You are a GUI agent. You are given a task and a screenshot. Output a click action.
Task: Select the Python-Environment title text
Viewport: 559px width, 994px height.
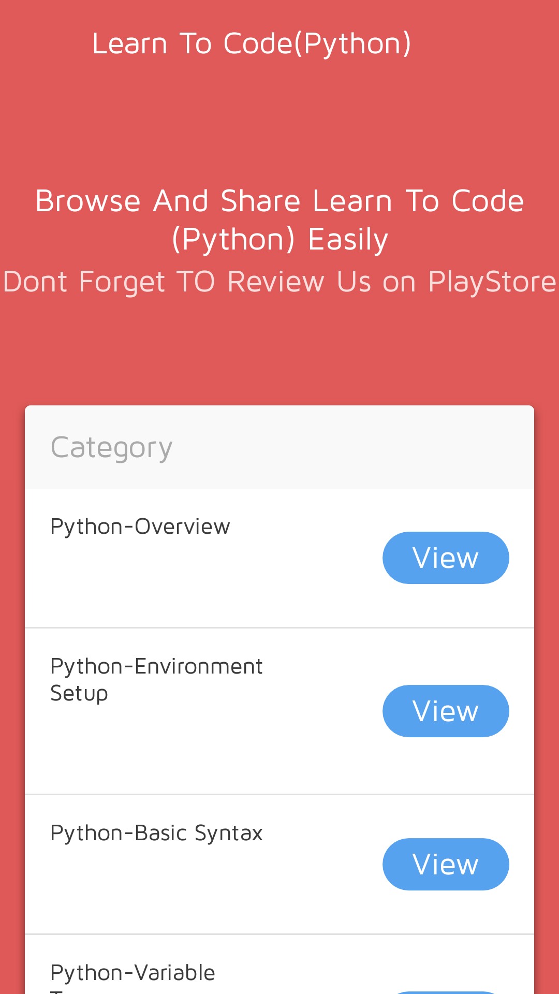156,666
